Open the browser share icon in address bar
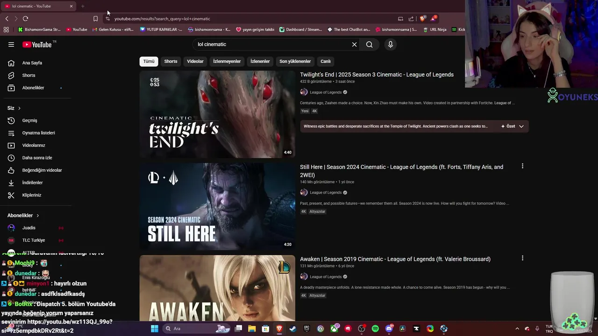 (x=411, y=19)
